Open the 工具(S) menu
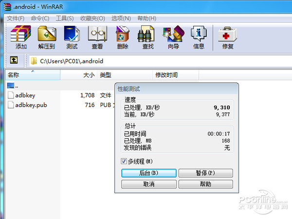 [x=65, y=18]
